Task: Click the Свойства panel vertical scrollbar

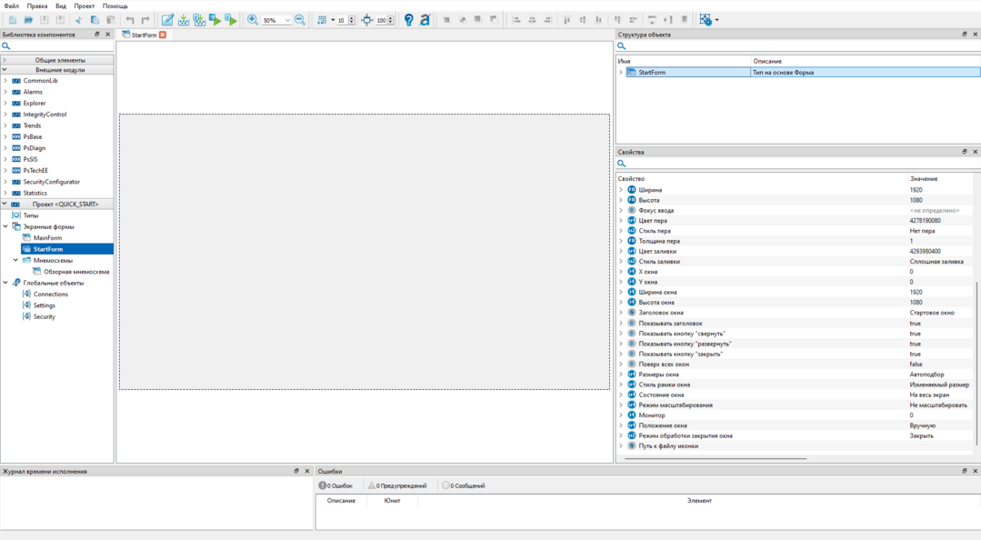Action: click(x=976, y=364)
